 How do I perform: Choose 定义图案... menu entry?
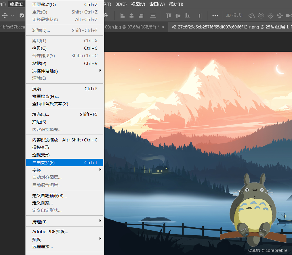65,203
